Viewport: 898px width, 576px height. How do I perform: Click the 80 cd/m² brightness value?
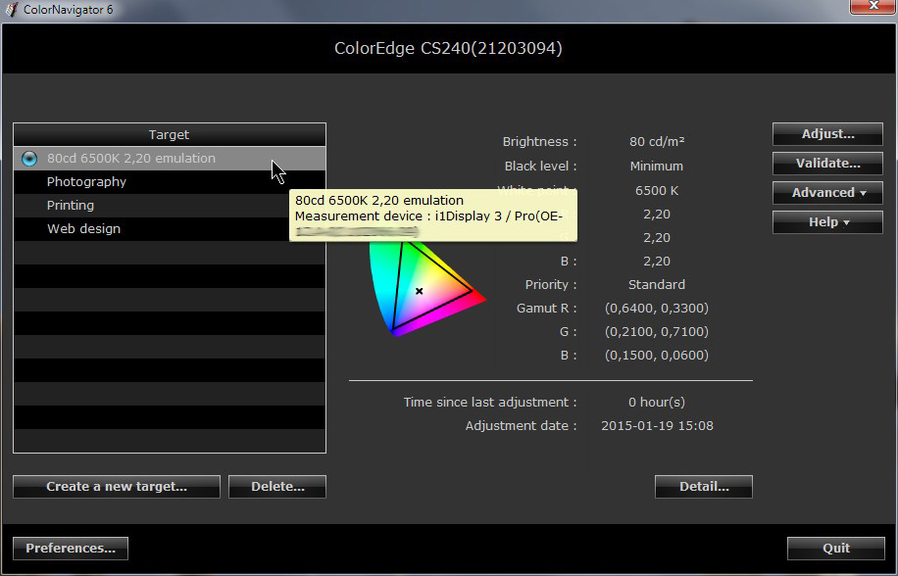coord(657,142)
